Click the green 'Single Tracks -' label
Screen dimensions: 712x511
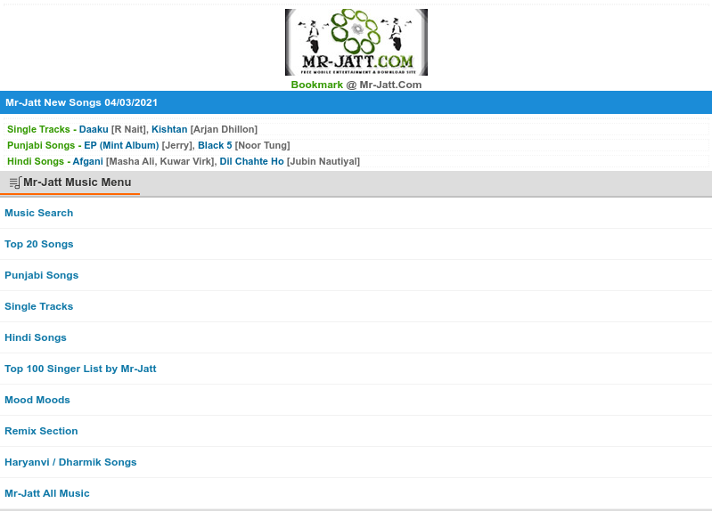pos(42,129)
